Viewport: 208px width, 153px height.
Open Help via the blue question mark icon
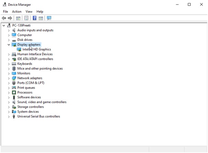point(35,18)
